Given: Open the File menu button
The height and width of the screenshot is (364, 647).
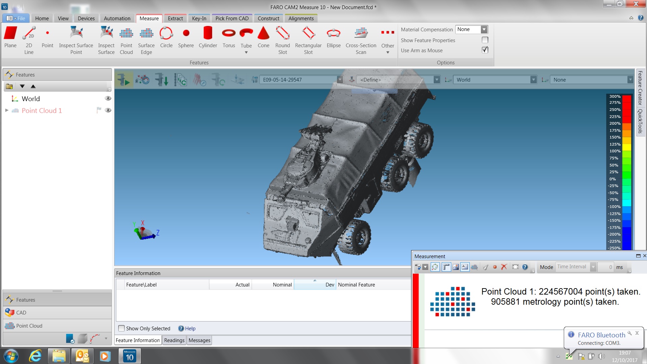Looking at the screenshot, I should point(16,19).
